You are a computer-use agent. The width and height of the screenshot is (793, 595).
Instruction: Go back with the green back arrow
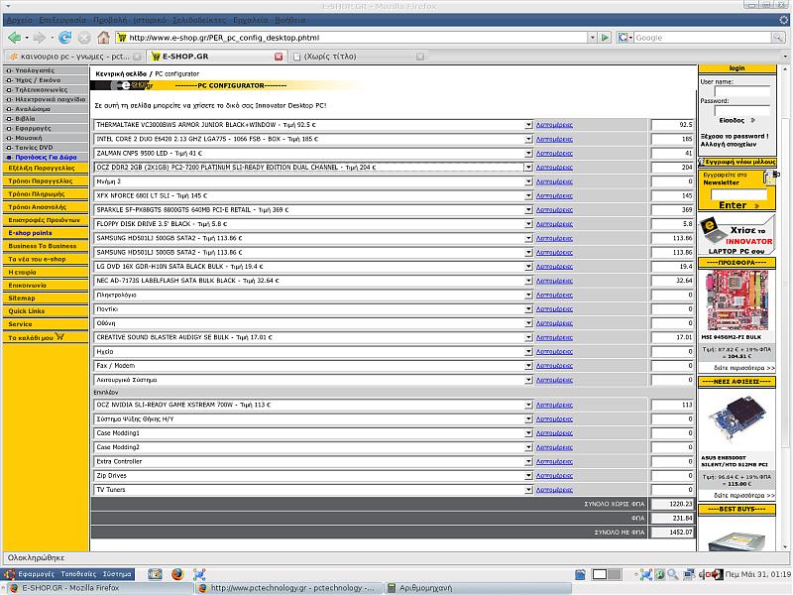[15, 38]
